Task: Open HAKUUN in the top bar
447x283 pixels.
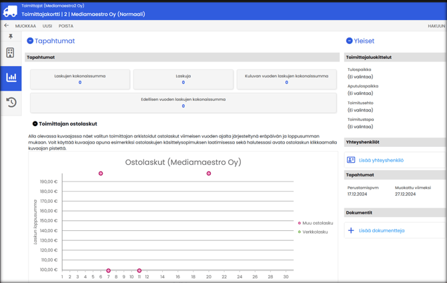Action: pyautogui.click(x=436, y=26)
